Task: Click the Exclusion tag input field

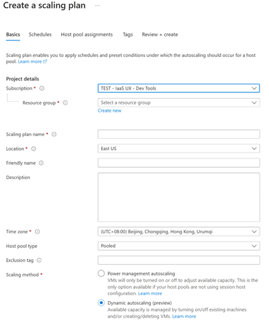Action: pyautogui.click(x=179, y=260)
